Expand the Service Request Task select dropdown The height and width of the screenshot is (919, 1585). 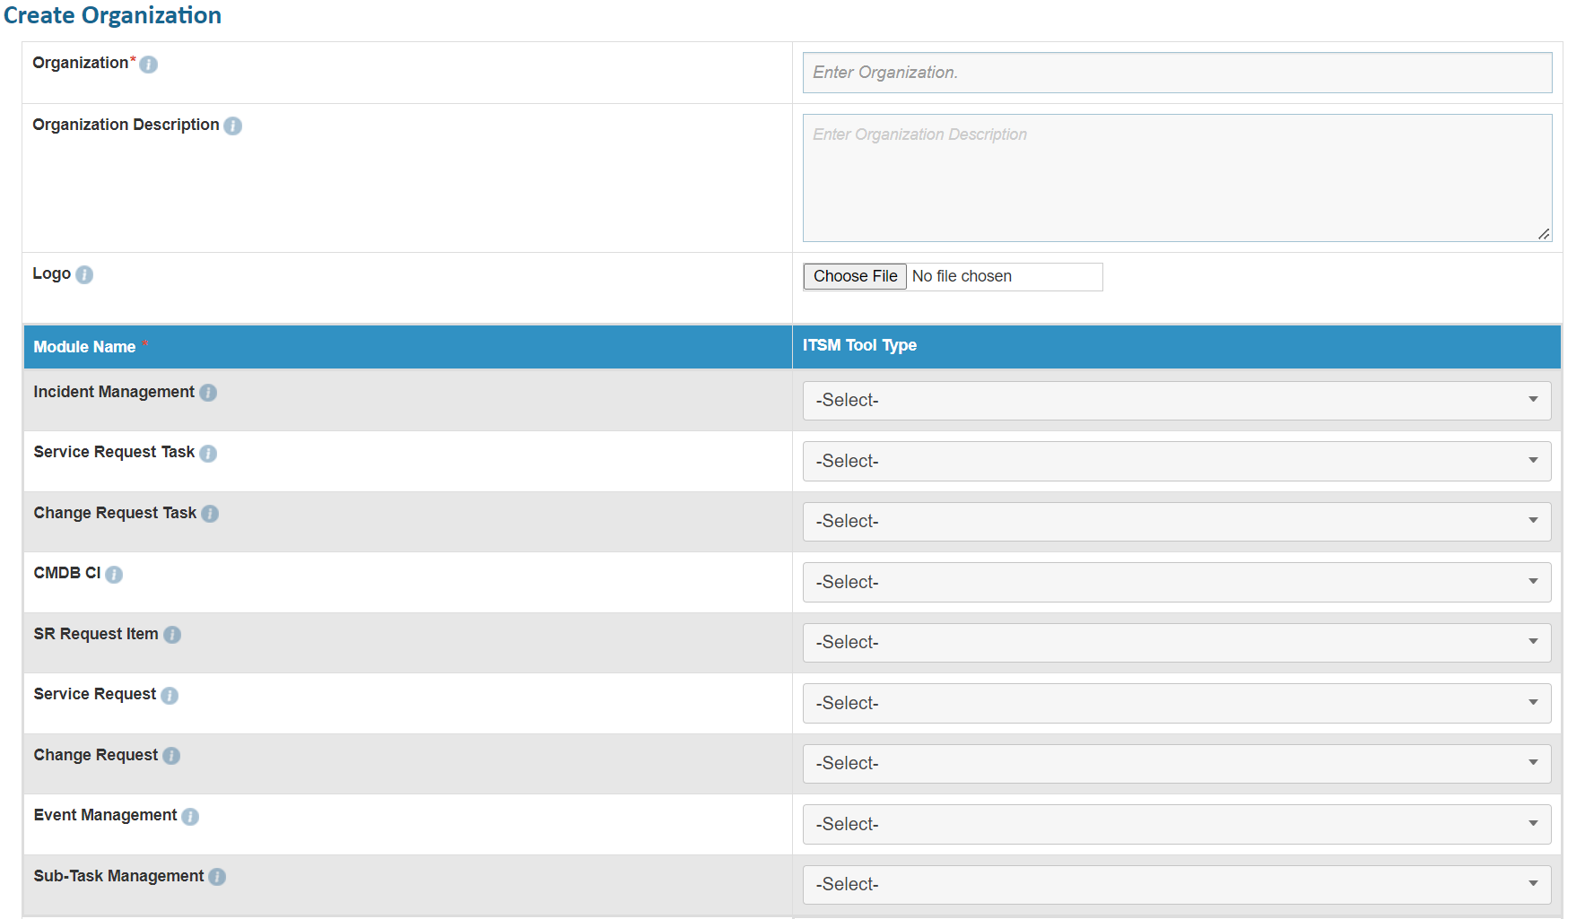point(1178,461)
